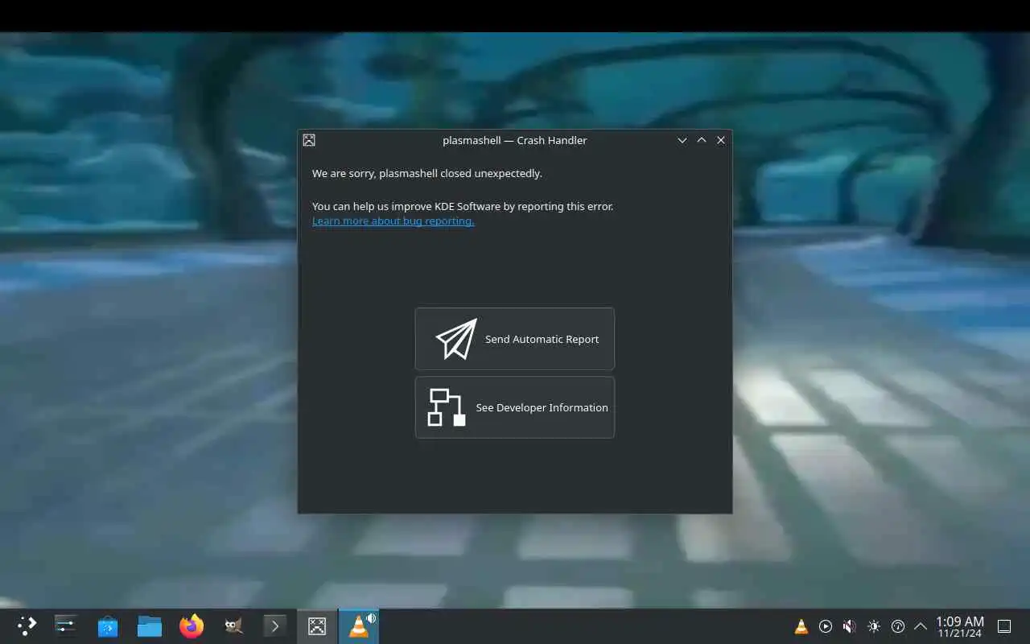Launch System Settings from the taskbar

[x=66, y=625]
